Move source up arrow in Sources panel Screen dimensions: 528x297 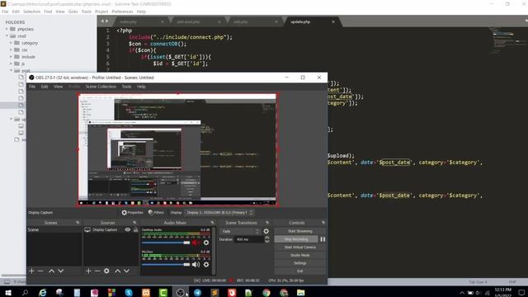coord(117,271)
